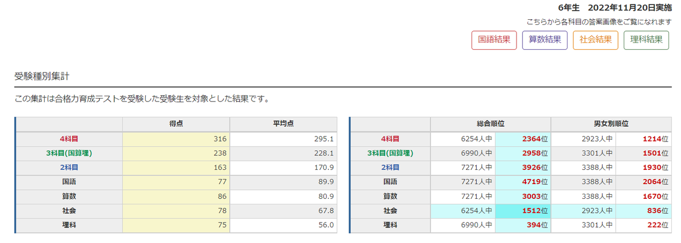Click the 社会 label in ranking table

(390, 211)
